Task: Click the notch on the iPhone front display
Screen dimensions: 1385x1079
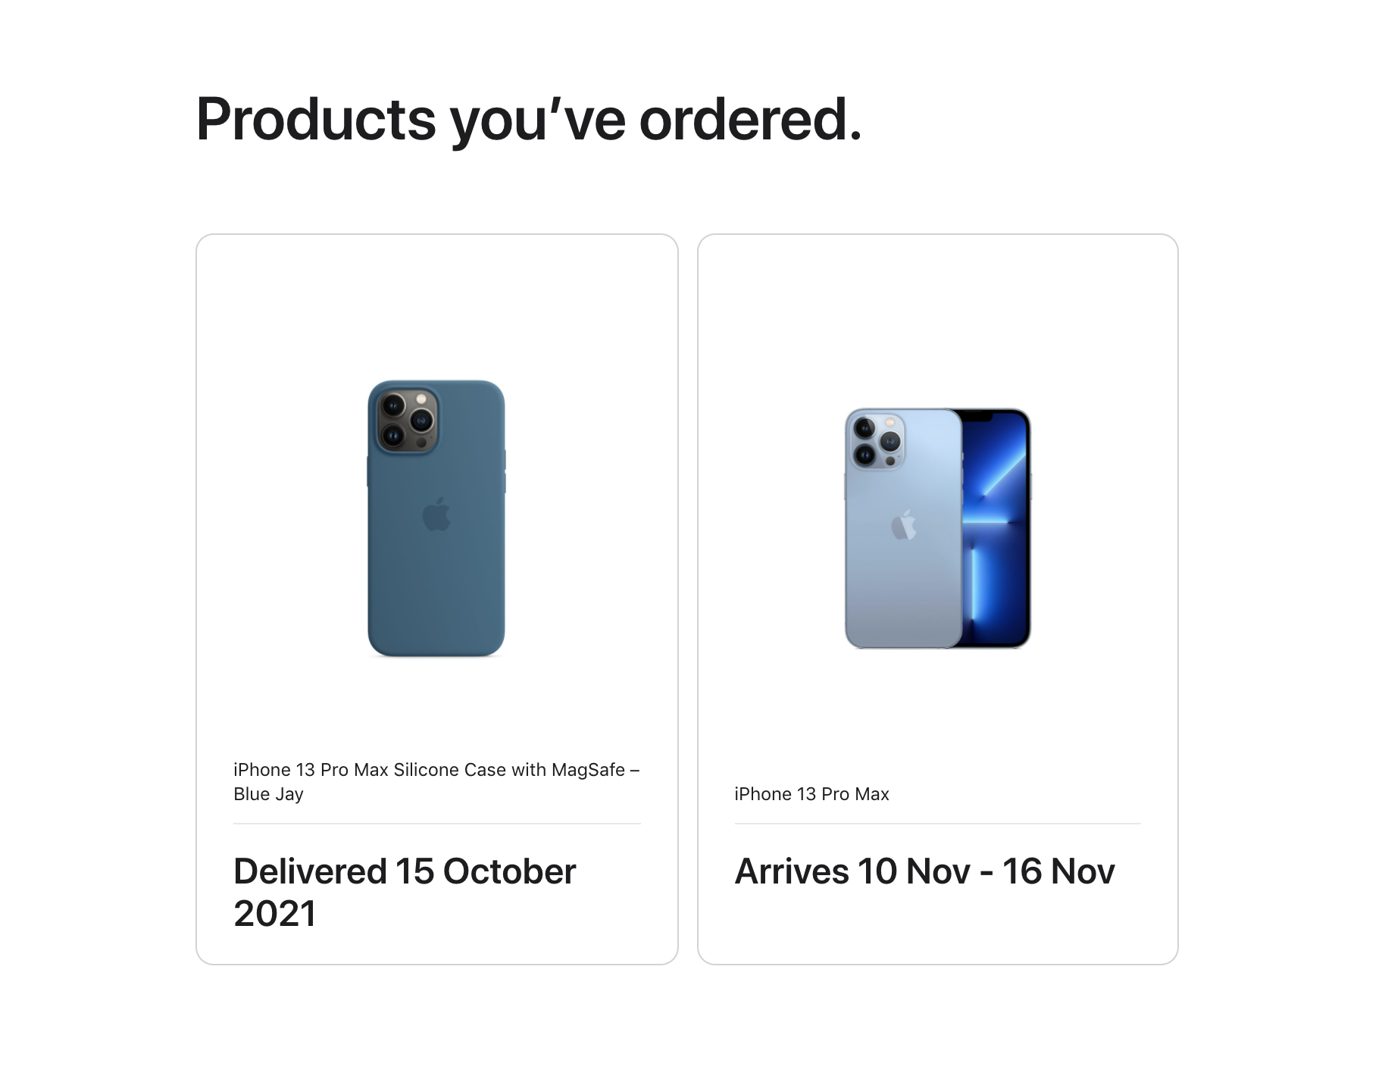Action: coord(977,416)
